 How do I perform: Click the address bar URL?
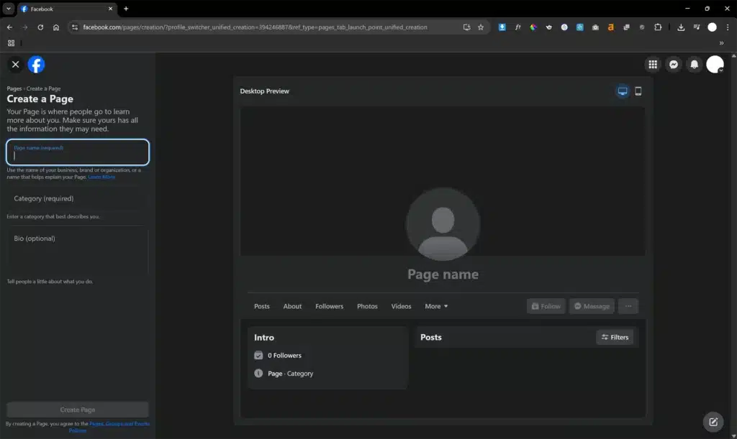point(255,27)
